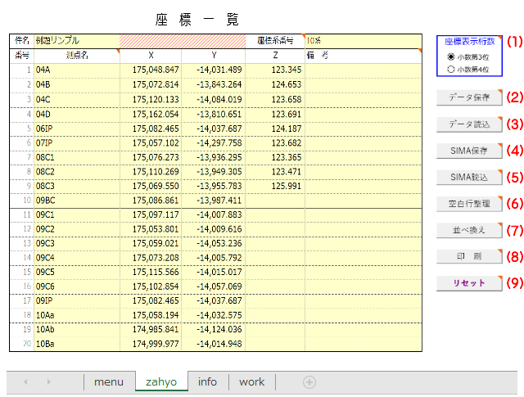Viewport: 524px width, 397px height.
Task: Click Z value 125.991
Action: (x=275, y=186)
